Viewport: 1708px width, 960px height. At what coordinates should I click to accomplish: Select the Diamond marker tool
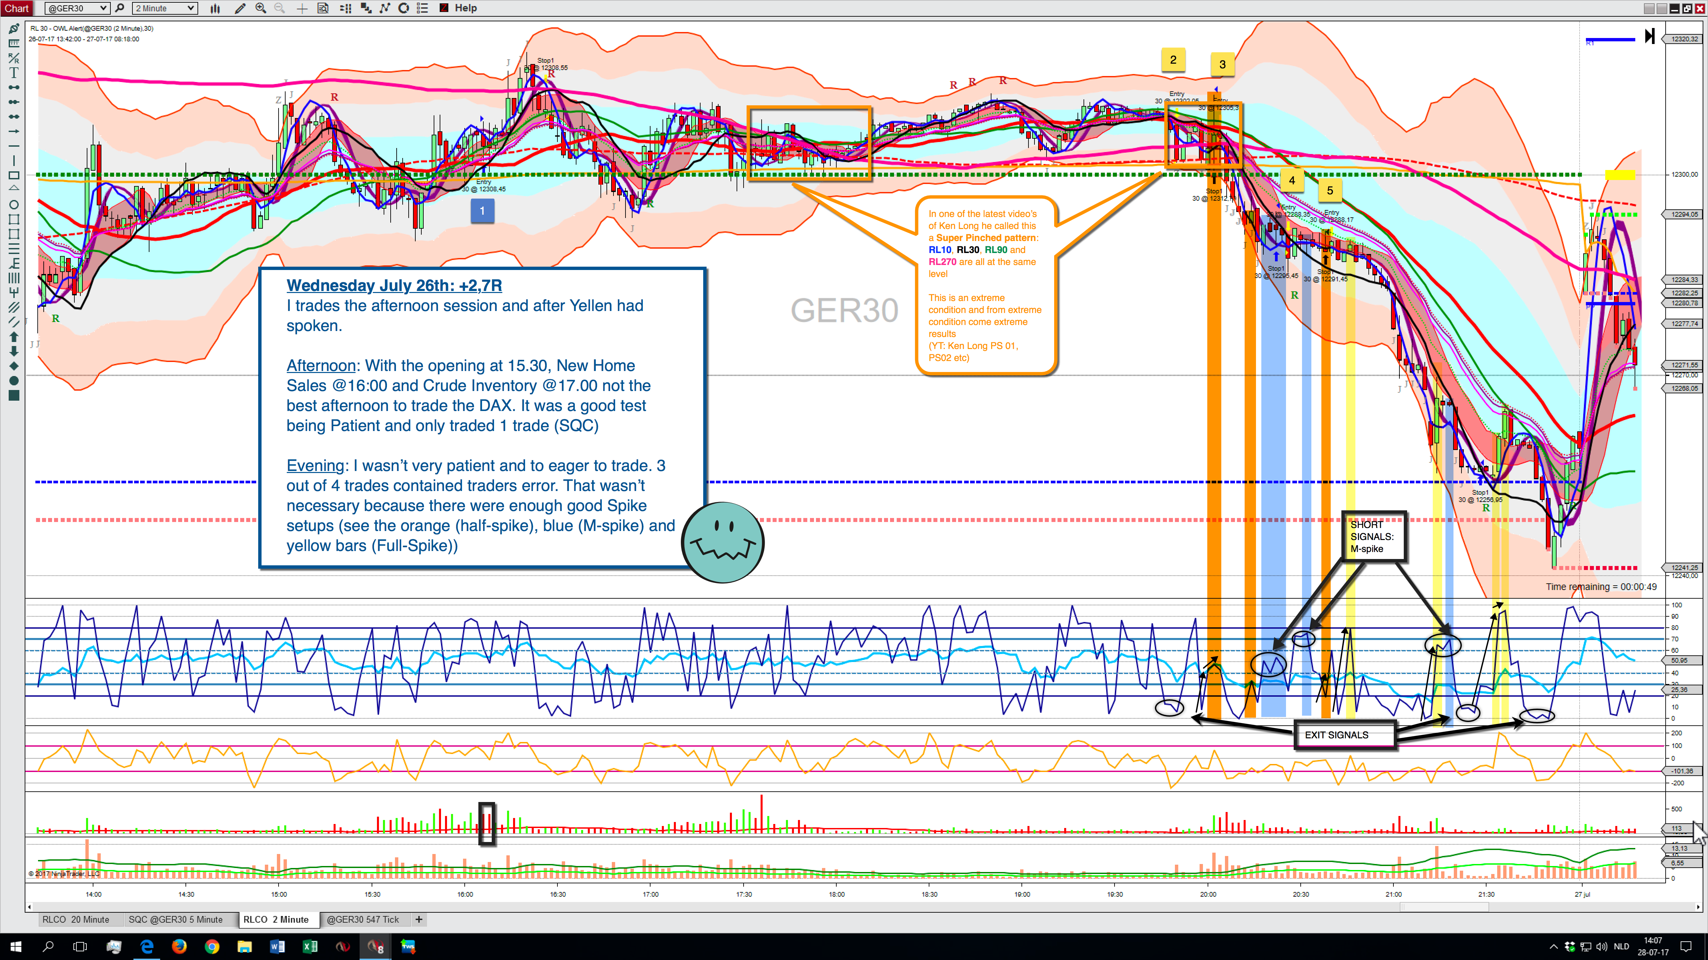tap(14, 366)
